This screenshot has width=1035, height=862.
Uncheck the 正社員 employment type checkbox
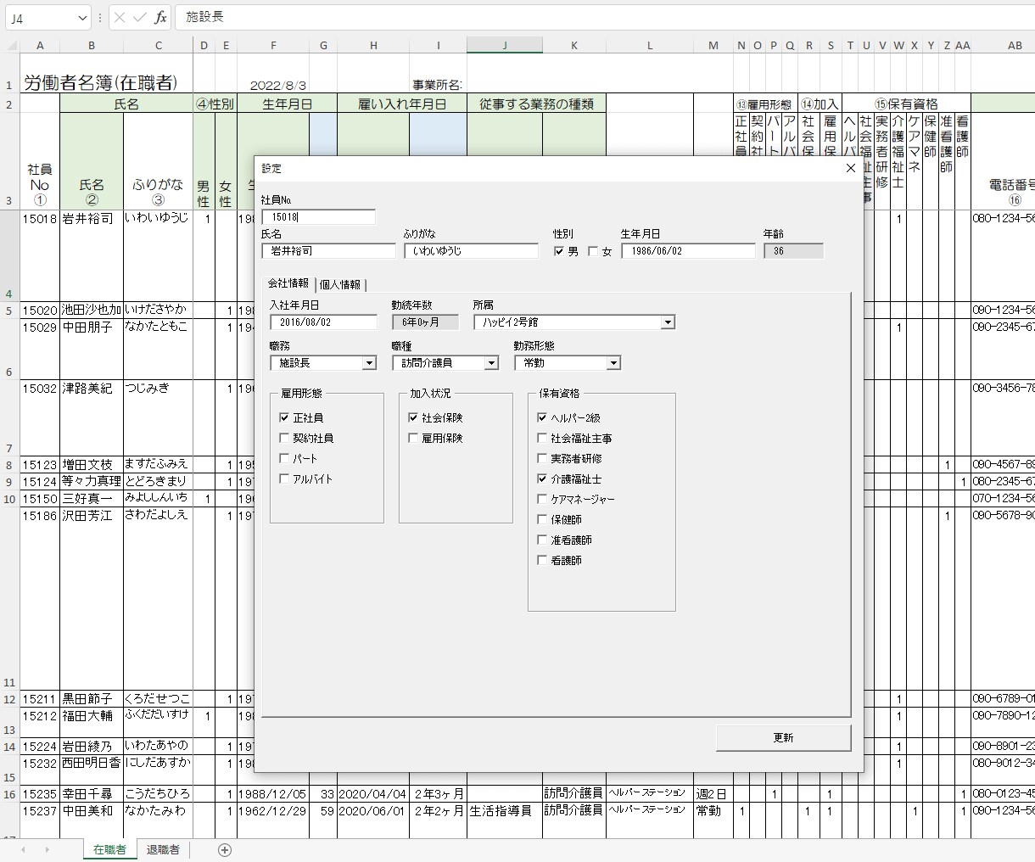pos(284,417)
